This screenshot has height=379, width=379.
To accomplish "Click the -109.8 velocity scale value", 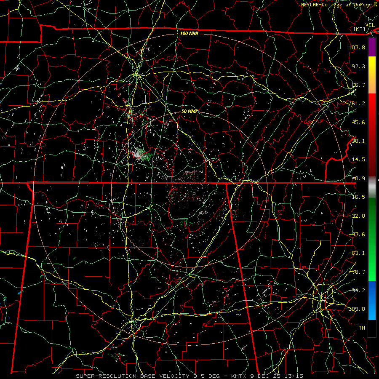I will pos(355,309).
